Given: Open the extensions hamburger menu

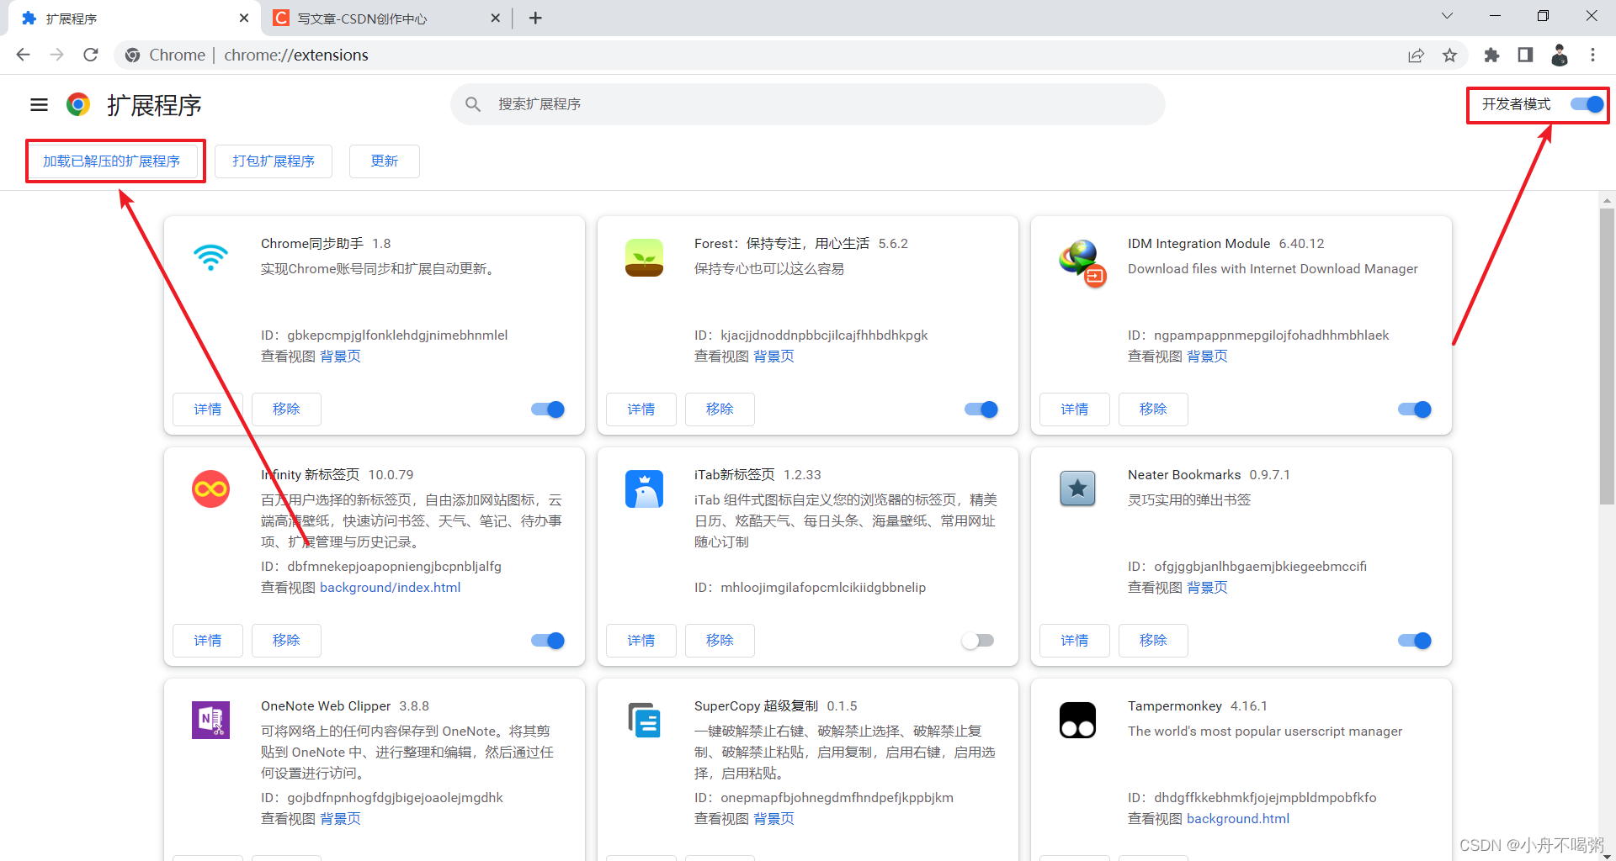Looking at the screenshot, I should click(39, 104).
